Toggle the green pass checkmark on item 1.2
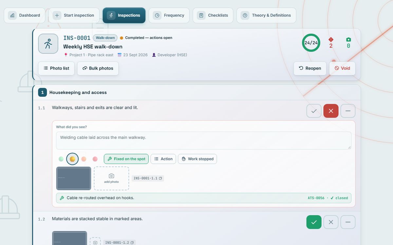This screenshot has width=393, height=245. coord(314,222)
